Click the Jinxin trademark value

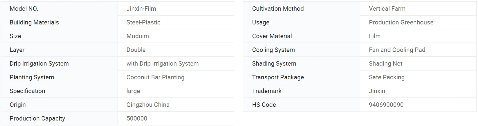(377, 91)
